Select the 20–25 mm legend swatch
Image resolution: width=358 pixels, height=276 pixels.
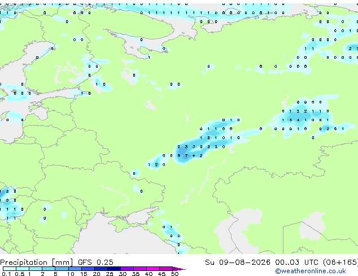pos(101,269)
